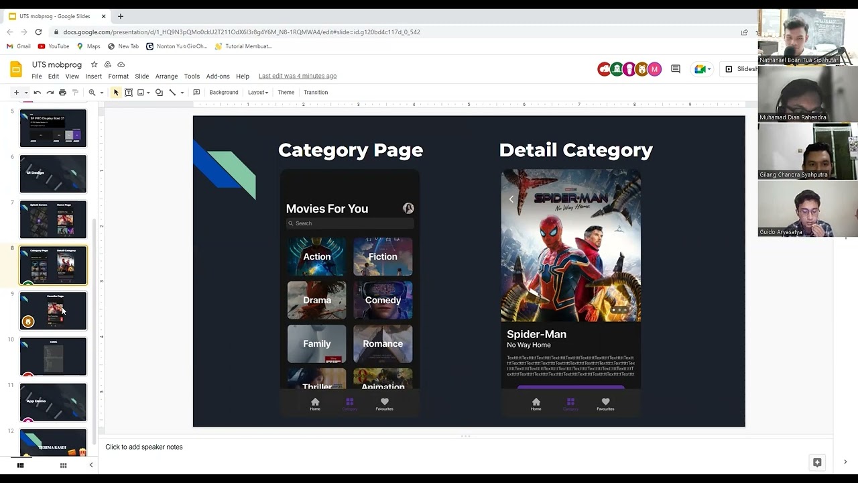The image size is (858, 483).
Task: Open the Insert menu
Action: pos(94,76)
